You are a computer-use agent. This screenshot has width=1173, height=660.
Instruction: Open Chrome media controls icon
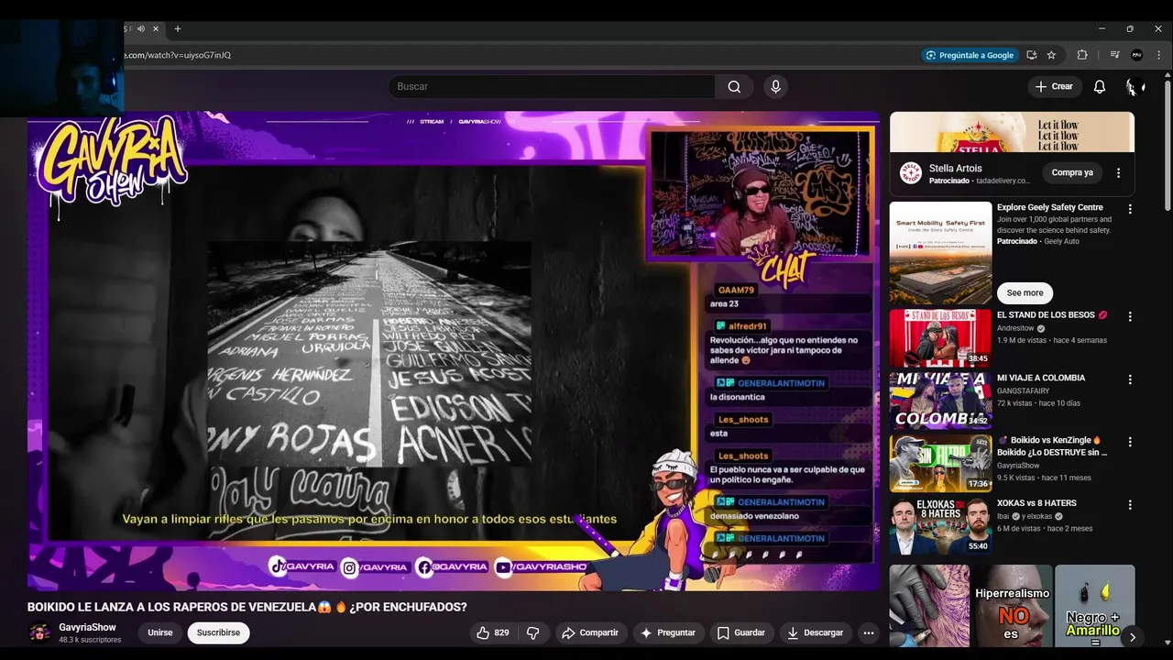click(1114, 55)
